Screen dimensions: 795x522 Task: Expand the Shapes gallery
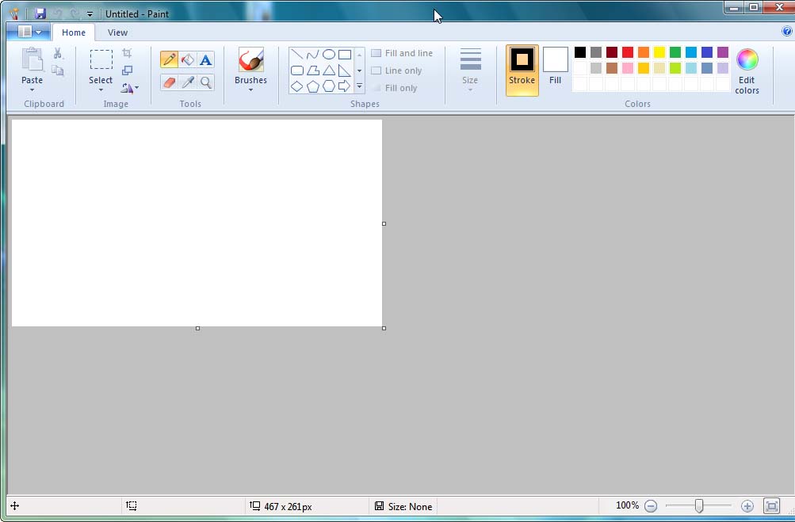pos(359,86)
